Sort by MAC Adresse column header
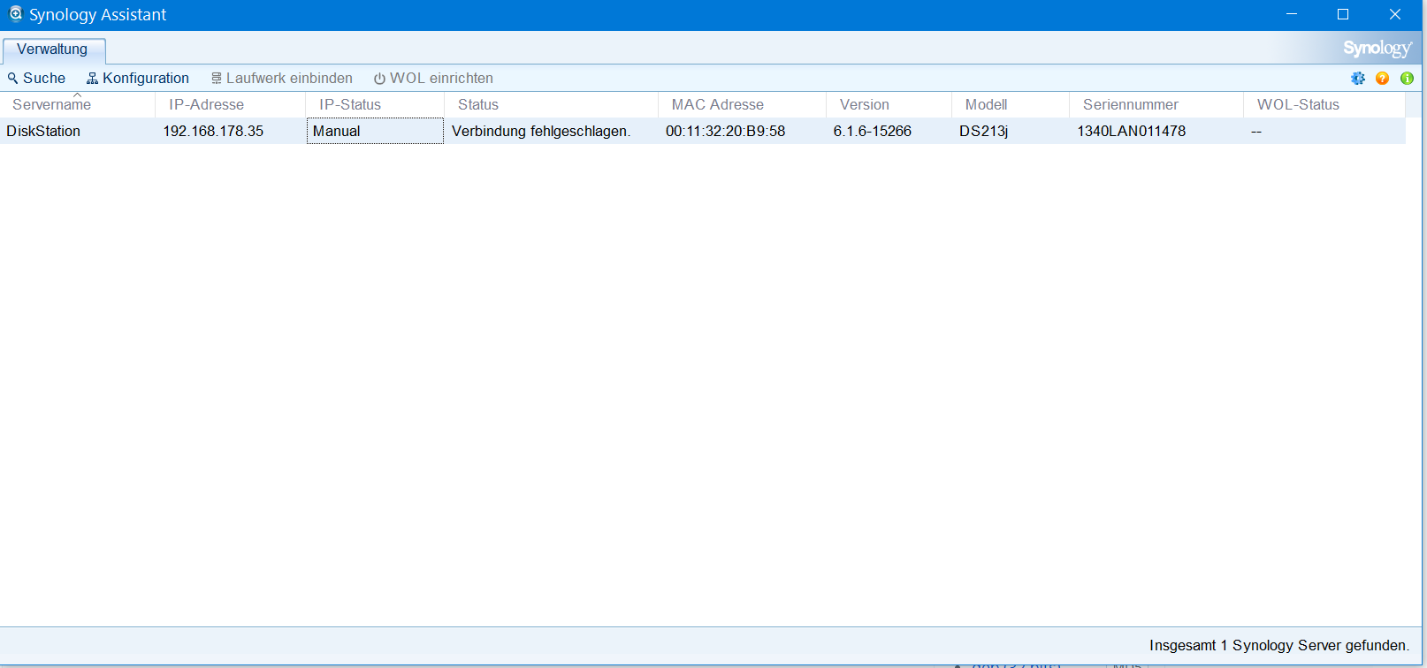Image resolution: width=1427 pixels, height=668 pixels. coord(742,104)
